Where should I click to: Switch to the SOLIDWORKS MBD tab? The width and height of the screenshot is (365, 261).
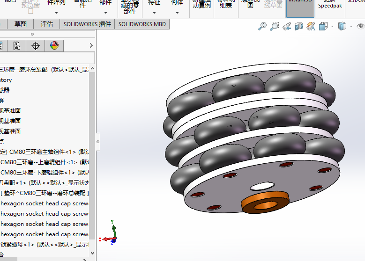142,24
